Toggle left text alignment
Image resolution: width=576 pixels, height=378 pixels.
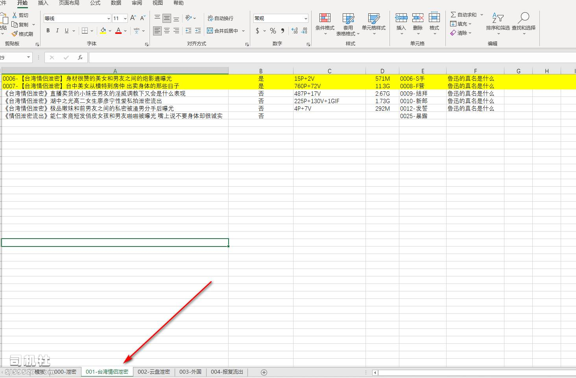tap(157, 31)
